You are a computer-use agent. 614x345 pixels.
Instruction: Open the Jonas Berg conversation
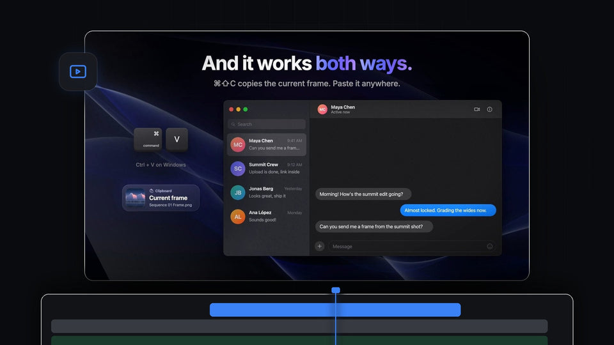click(x=266, y=192)
